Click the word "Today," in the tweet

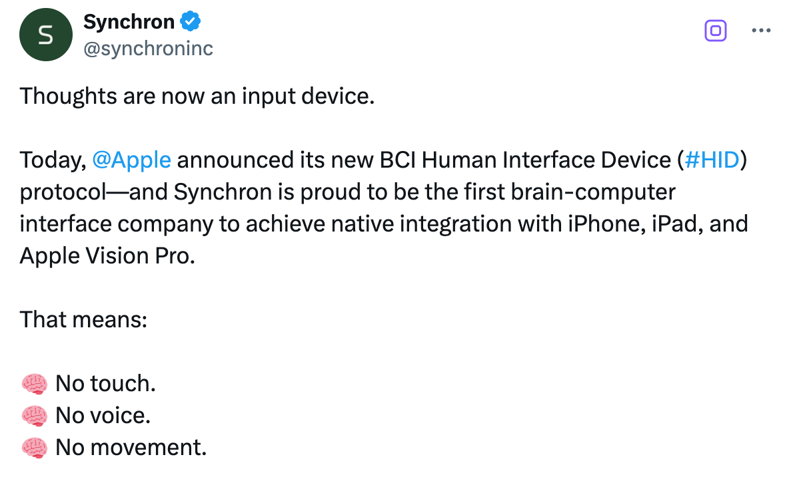53,160
